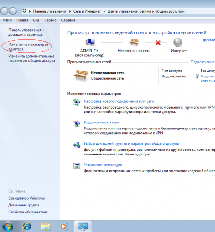
Task: Click the bench icon in the network map
Action: [x=134, y=42]
